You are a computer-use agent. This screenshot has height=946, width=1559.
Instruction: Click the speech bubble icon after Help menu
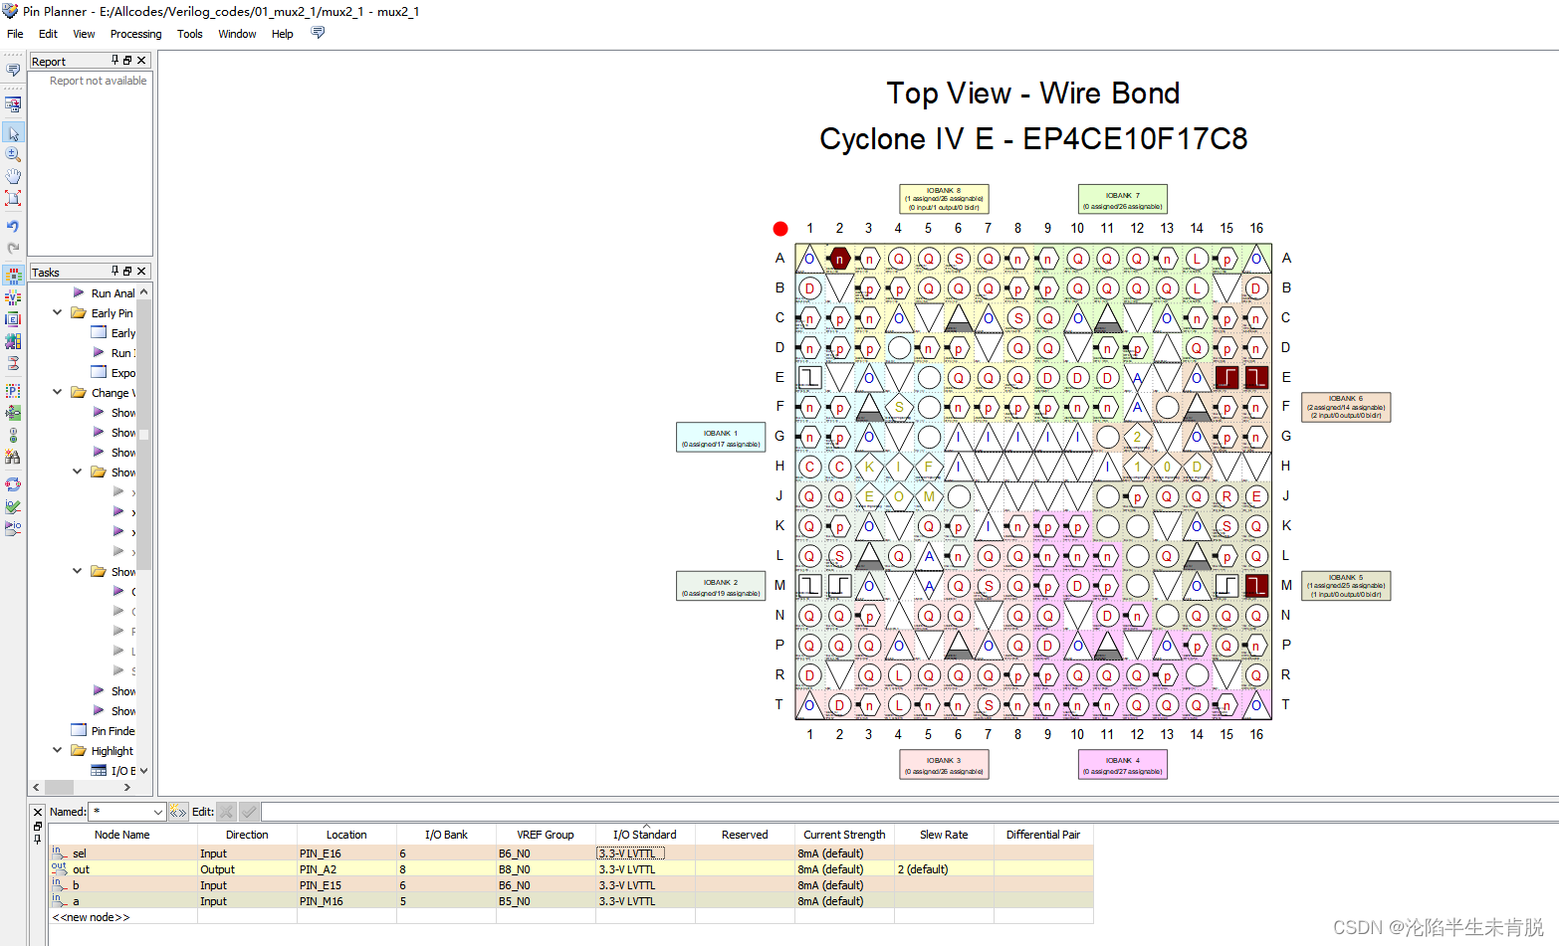(x=318, y=33)
